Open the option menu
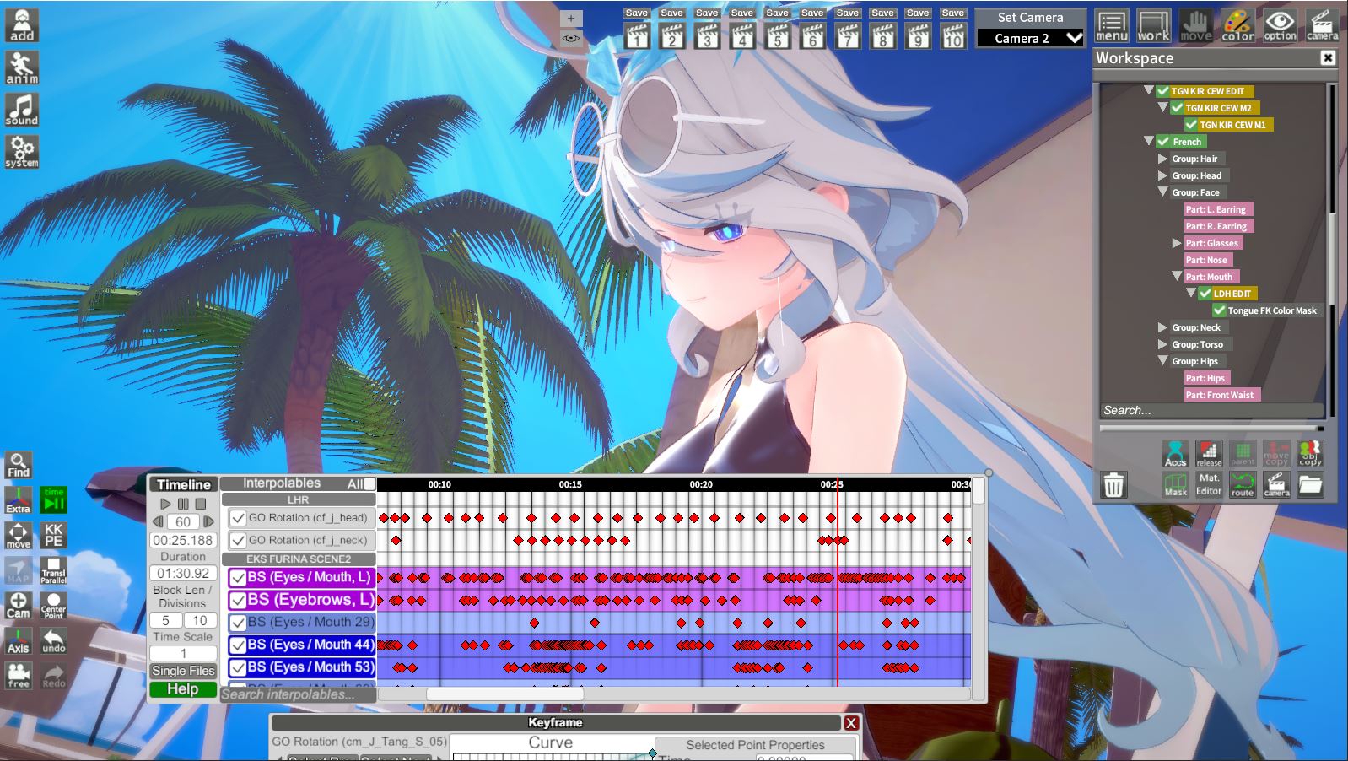Screen dimensions: 1348x761 [1281, 25]
